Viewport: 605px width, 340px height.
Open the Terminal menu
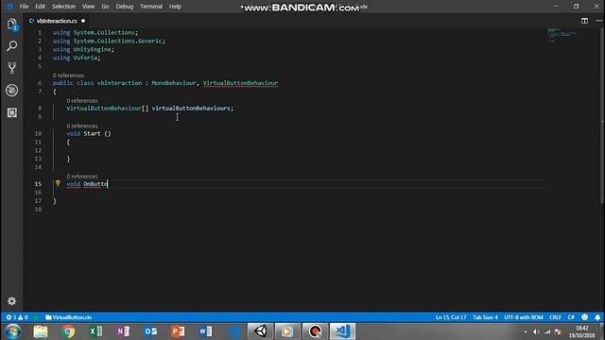click(151, 7)
